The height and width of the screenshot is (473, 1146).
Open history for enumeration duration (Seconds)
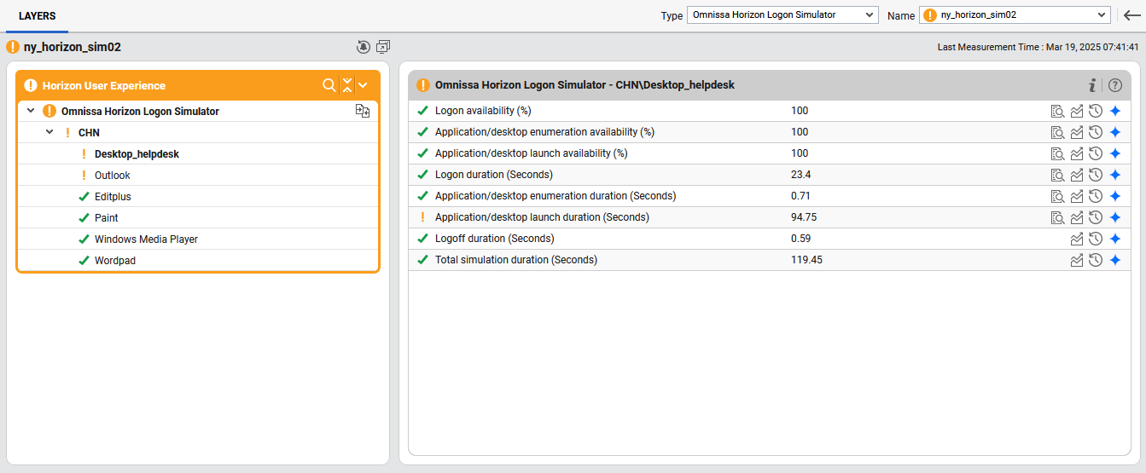click(x=1096, y=196)
